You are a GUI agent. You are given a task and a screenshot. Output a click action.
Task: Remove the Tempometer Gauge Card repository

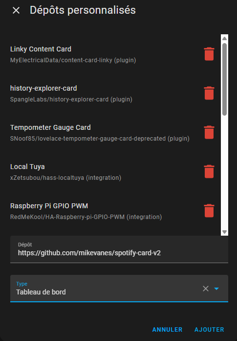click(209, 132)
